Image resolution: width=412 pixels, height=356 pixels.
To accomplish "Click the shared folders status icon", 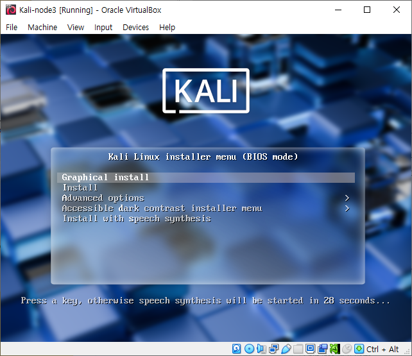I will 298,349.
